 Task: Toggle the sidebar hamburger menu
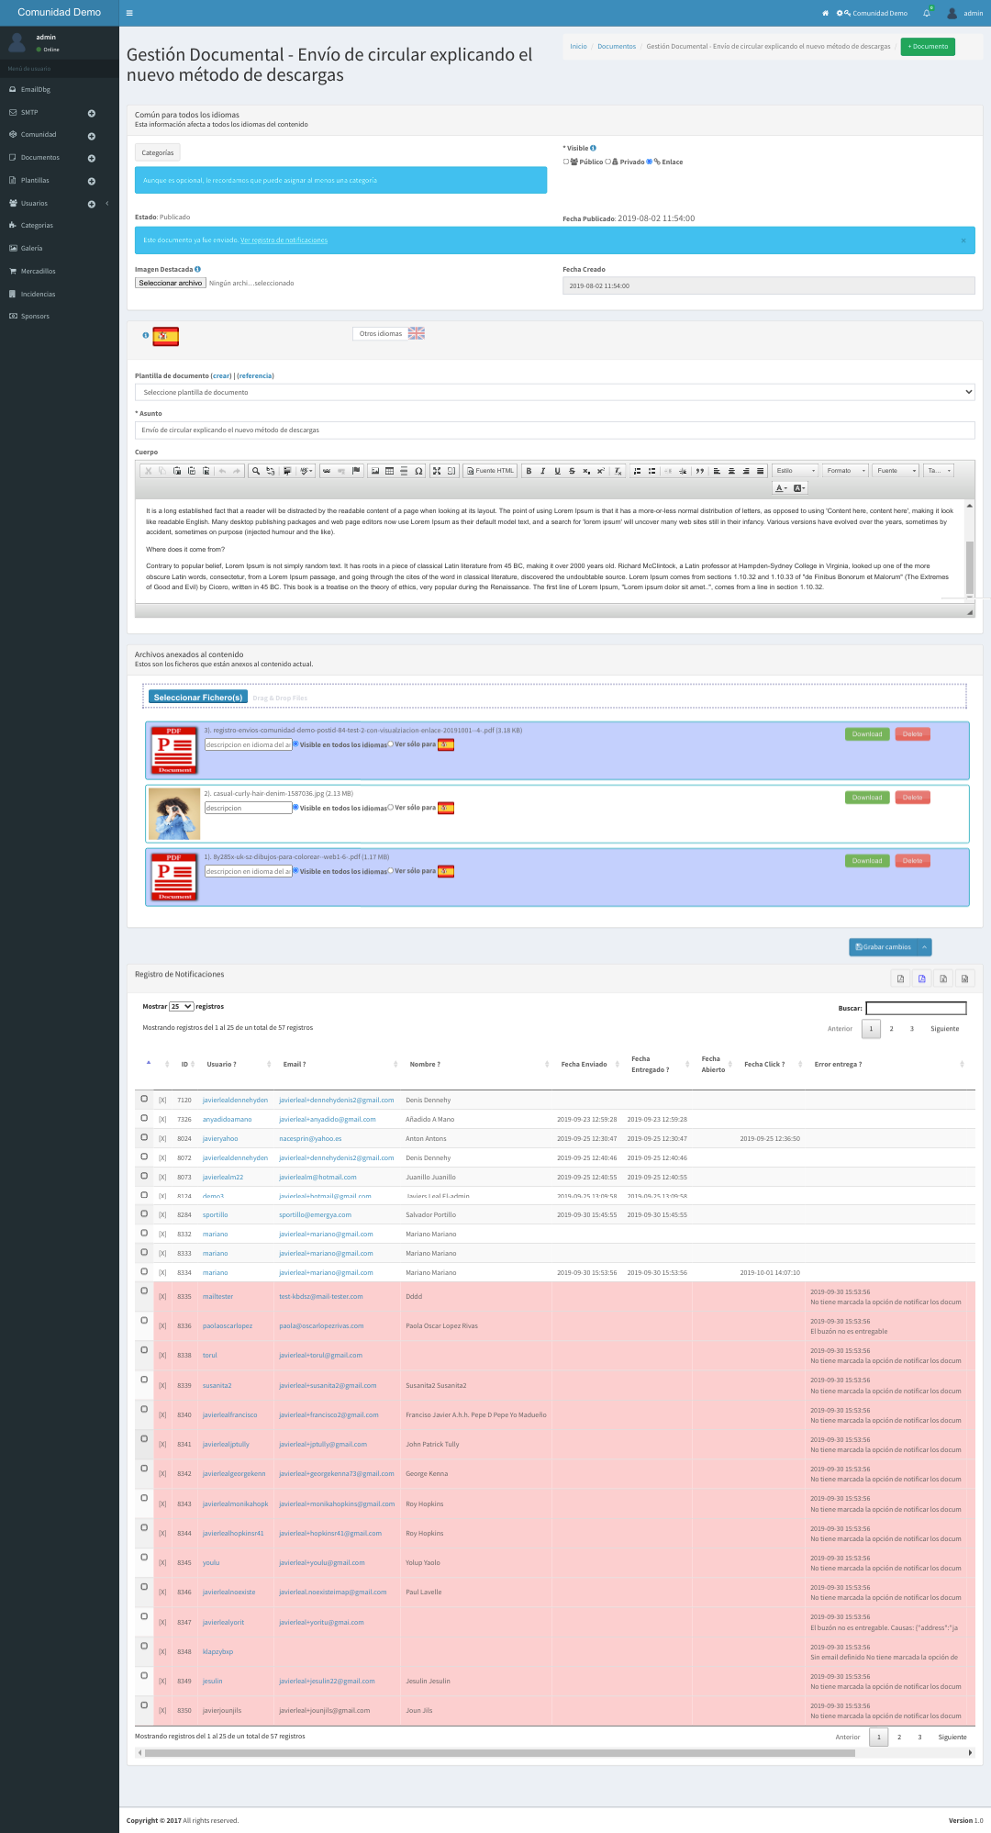point(129,13)
